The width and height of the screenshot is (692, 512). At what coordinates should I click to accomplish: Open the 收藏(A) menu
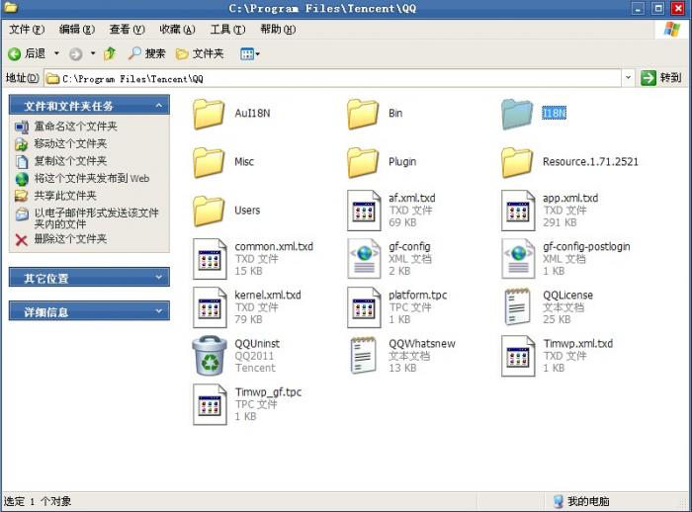click(x=177, y=30)
